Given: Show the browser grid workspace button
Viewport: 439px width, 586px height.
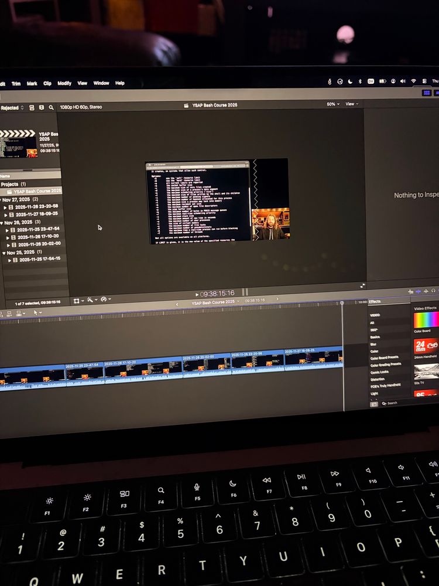Looking at the screenshot, I should click(427, 93).
